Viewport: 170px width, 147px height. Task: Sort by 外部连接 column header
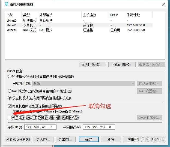click(x=59, y=15)
